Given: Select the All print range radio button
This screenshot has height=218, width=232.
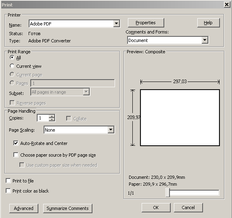Looking at the screenshot, I should (x=12, y=57).
